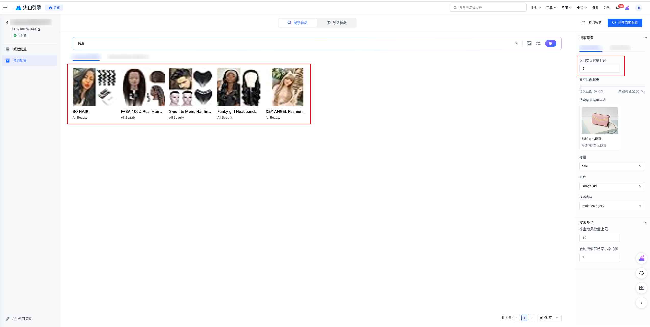The height and width of the screenshot is (327, 650).
Task: Collapse the 搜索配置 section
Action: click(646, 38)
